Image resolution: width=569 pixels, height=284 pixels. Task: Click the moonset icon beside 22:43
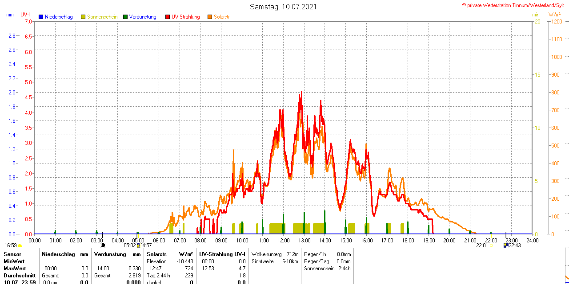click(505, 245)
